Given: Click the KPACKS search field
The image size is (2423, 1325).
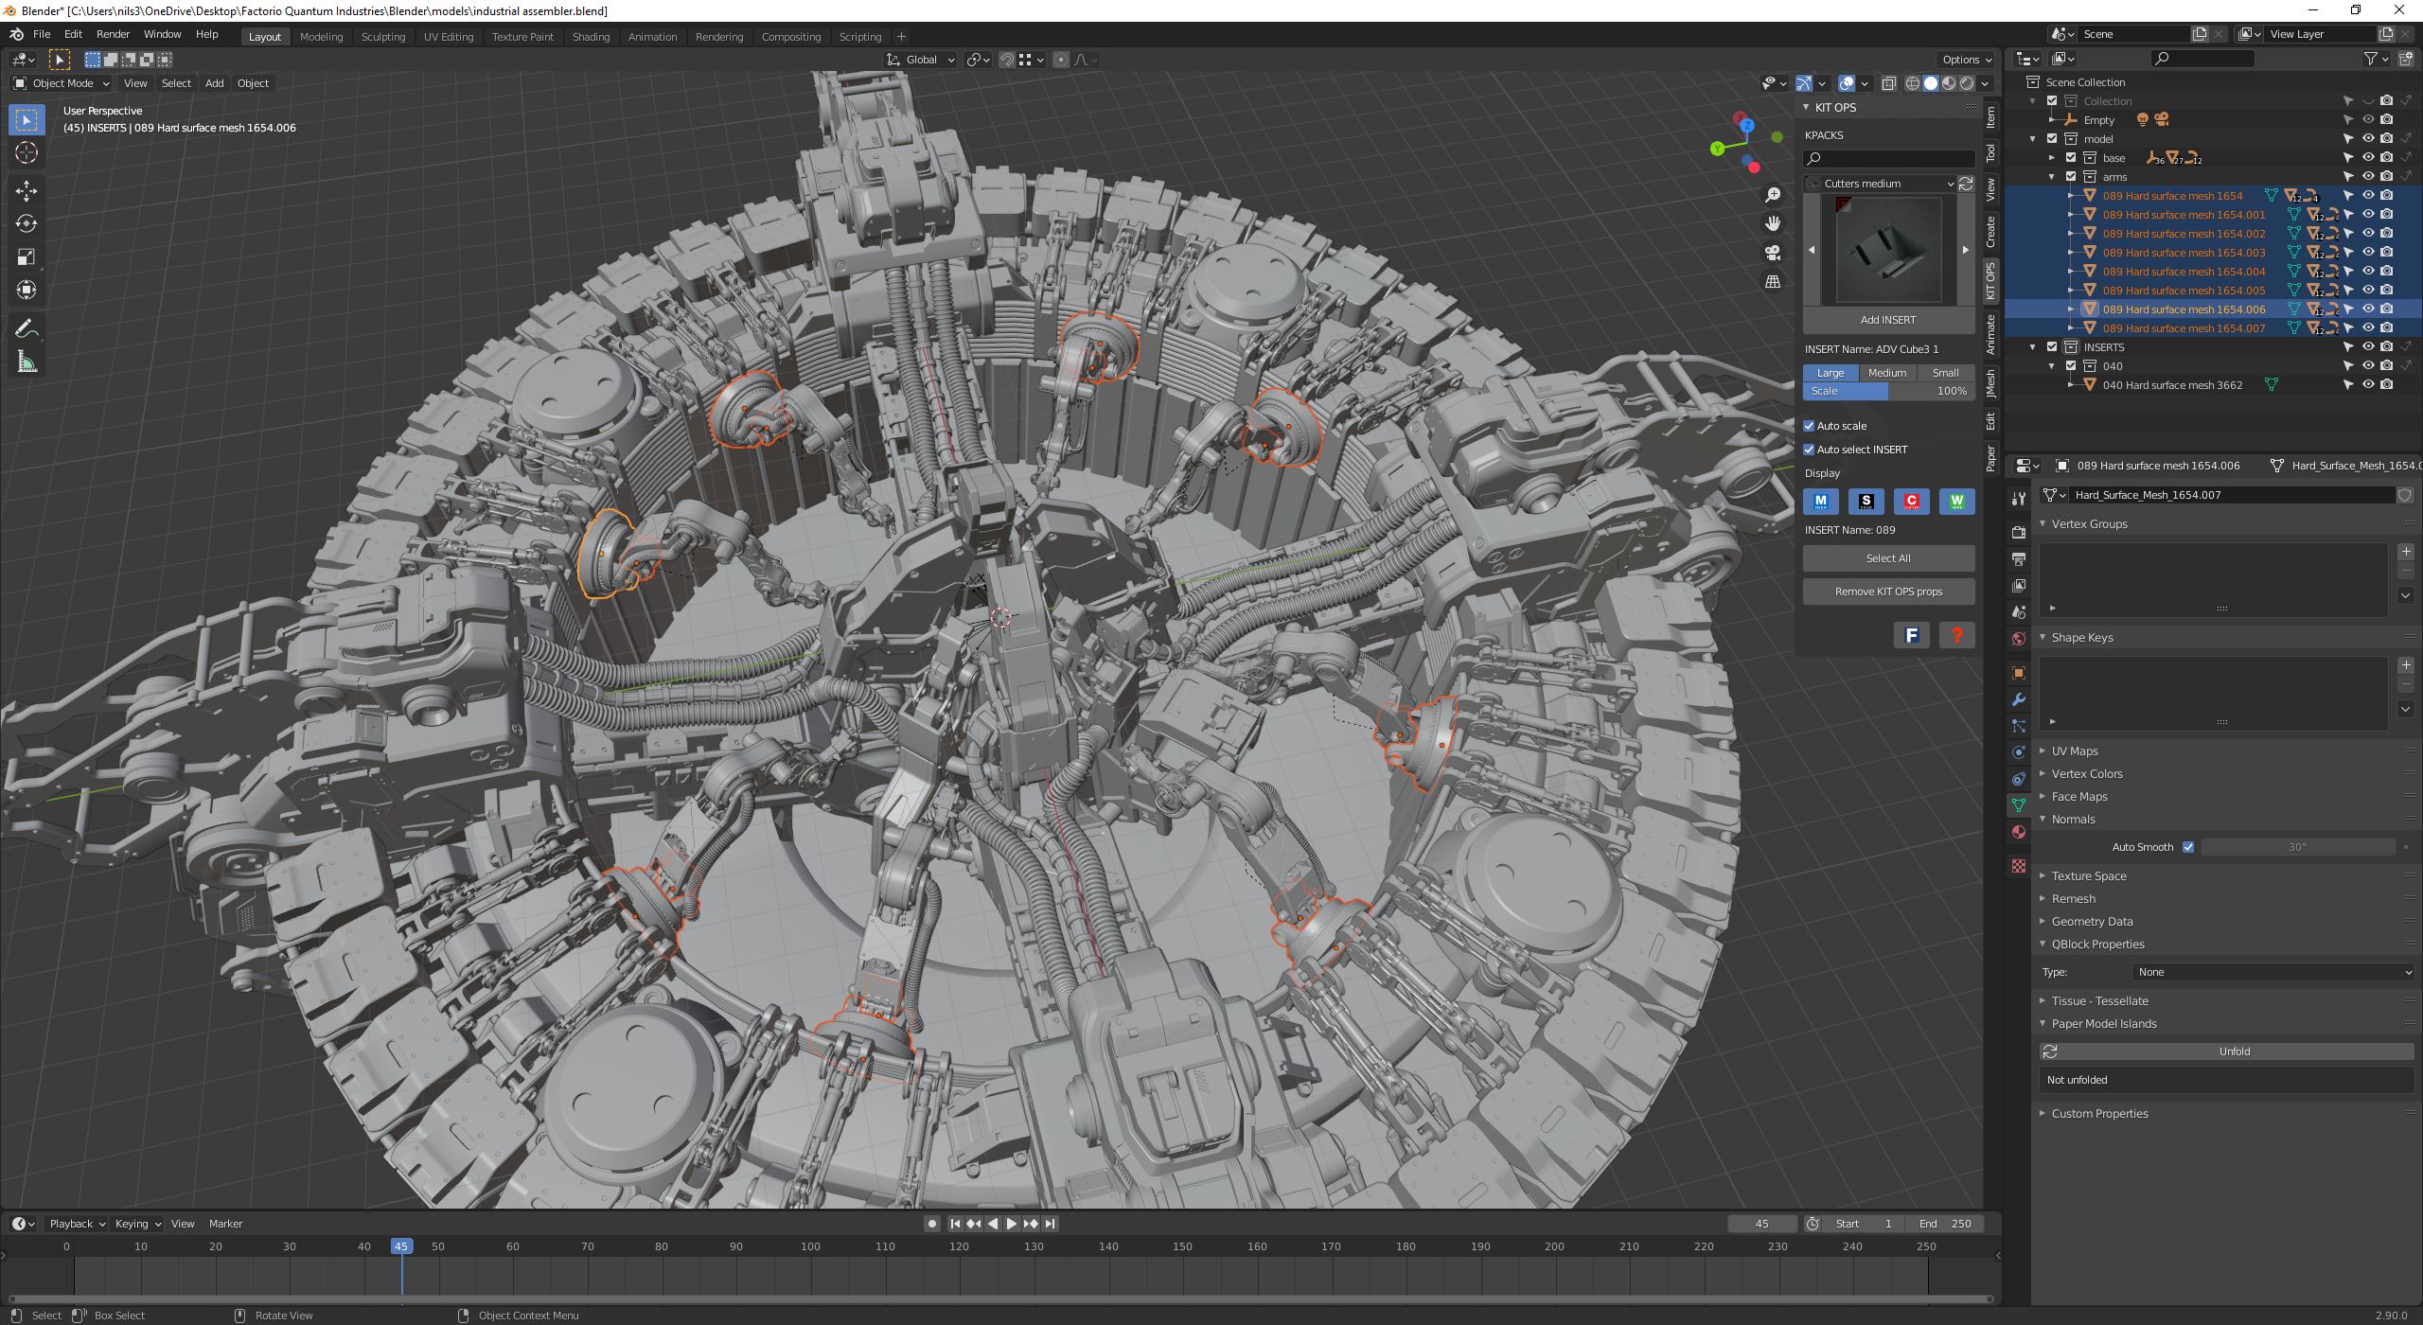Looking at the screenshot, I should (x=1888, y=159).
